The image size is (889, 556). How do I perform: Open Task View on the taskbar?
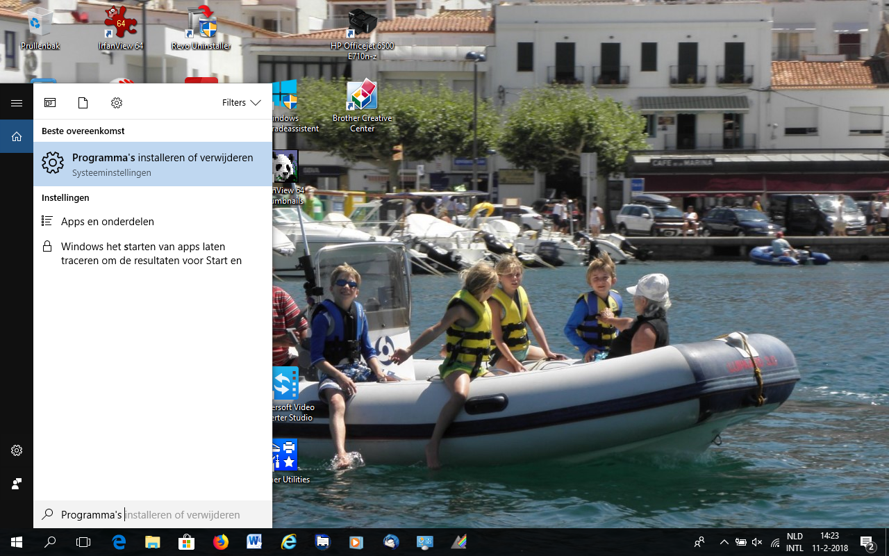pyautogui.click(x=83, y=542)
